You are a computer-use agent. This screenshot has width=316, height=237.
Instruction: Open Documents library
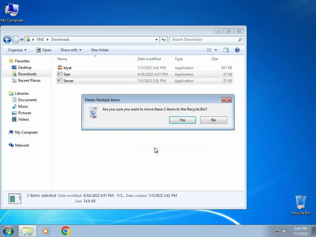pyautogui.click(x=27, y=100)
